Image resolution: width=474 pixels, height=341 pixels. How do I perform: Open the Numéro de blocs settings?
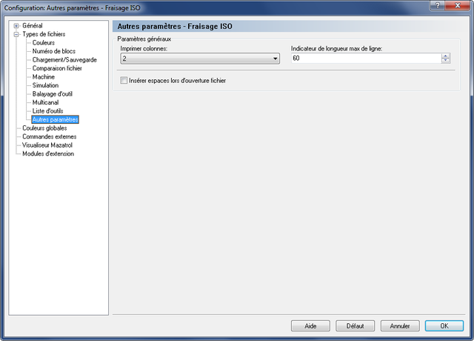[x=54, y=51]
